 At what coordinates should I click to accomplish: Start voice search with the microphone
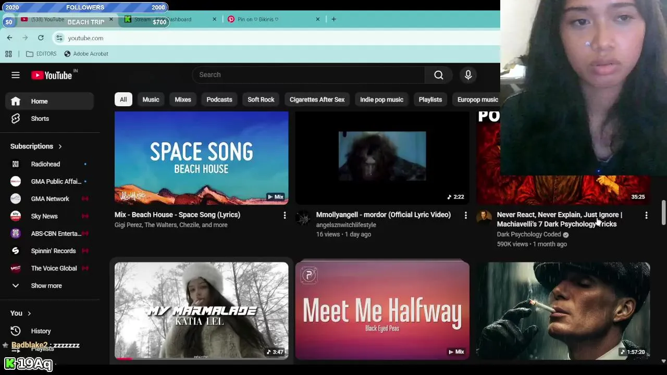coord(468,75)
